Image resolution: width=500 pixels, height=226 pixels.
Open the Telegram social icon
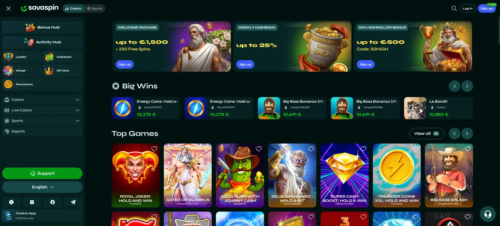tap(73, 202)
